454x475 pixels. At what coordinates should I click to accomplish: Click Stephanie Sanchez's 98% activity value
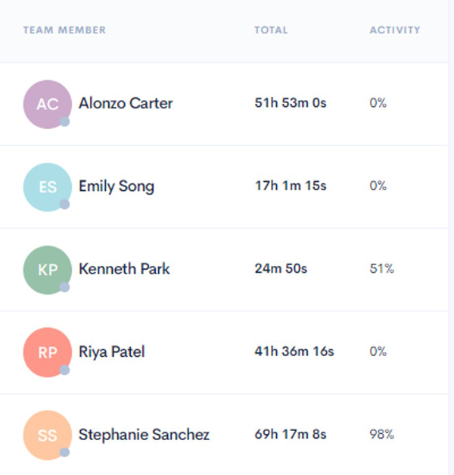pos(381,435)
